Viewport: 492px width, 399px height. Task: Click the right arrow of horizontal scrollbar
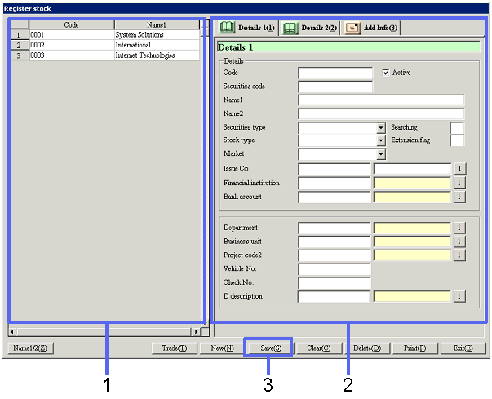(x=195, y=331)
